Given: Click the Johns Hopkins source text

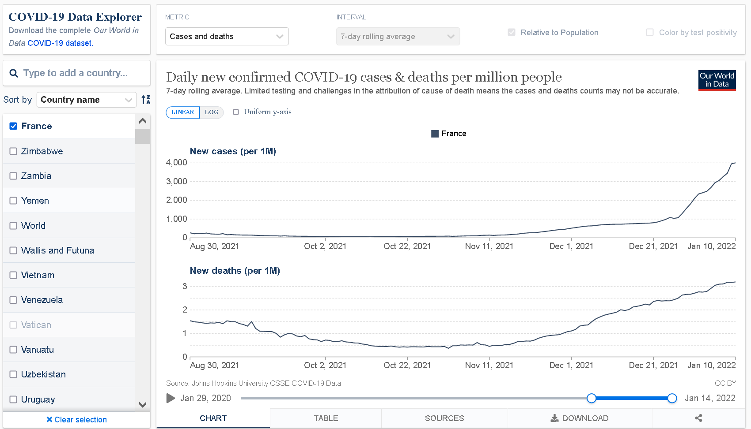Looking at the screenshot, I should click(254, 383).
